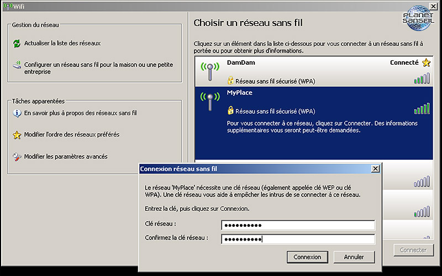Viewport: 442px width, 276px height.
Task: Close the Connexion réseau sans fil dialog
Action: point(375,169)
